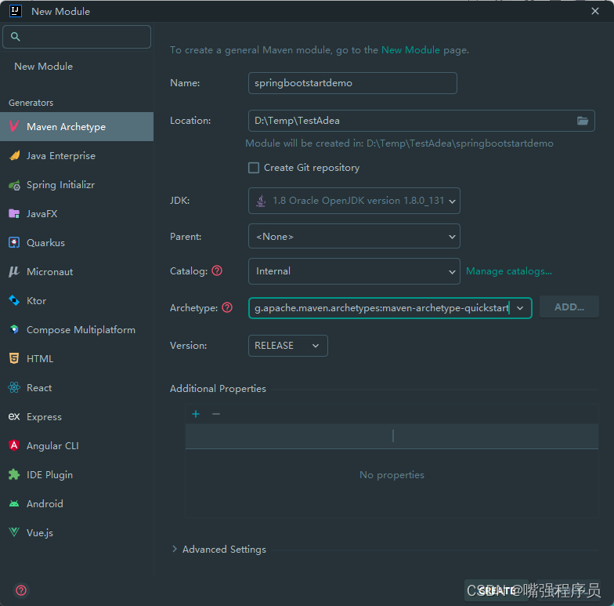Click the Name input field

[352, 83]
